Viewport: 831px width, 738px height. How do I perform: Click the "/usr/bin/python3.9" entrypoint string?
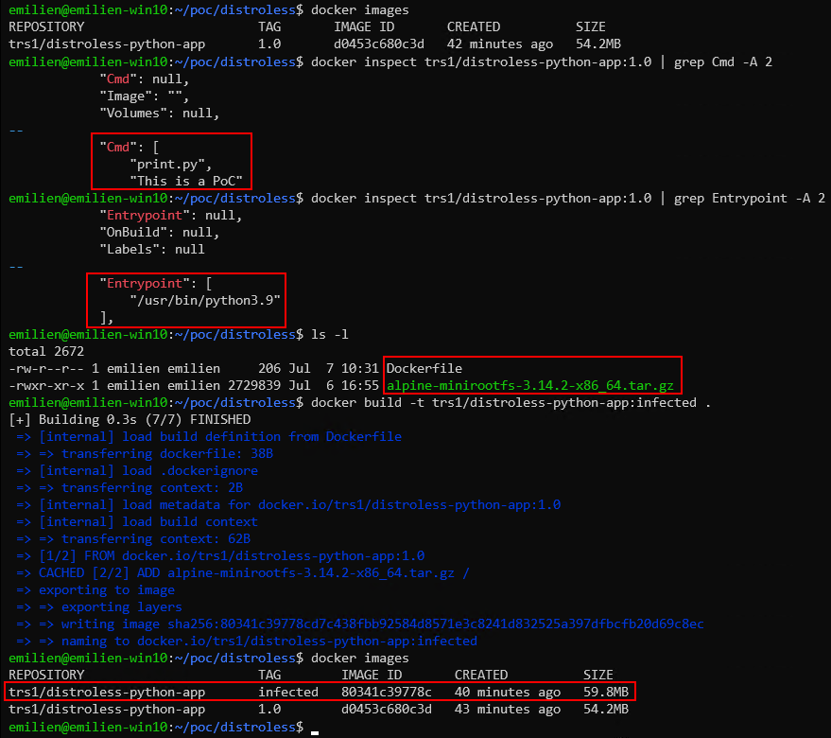205,300
